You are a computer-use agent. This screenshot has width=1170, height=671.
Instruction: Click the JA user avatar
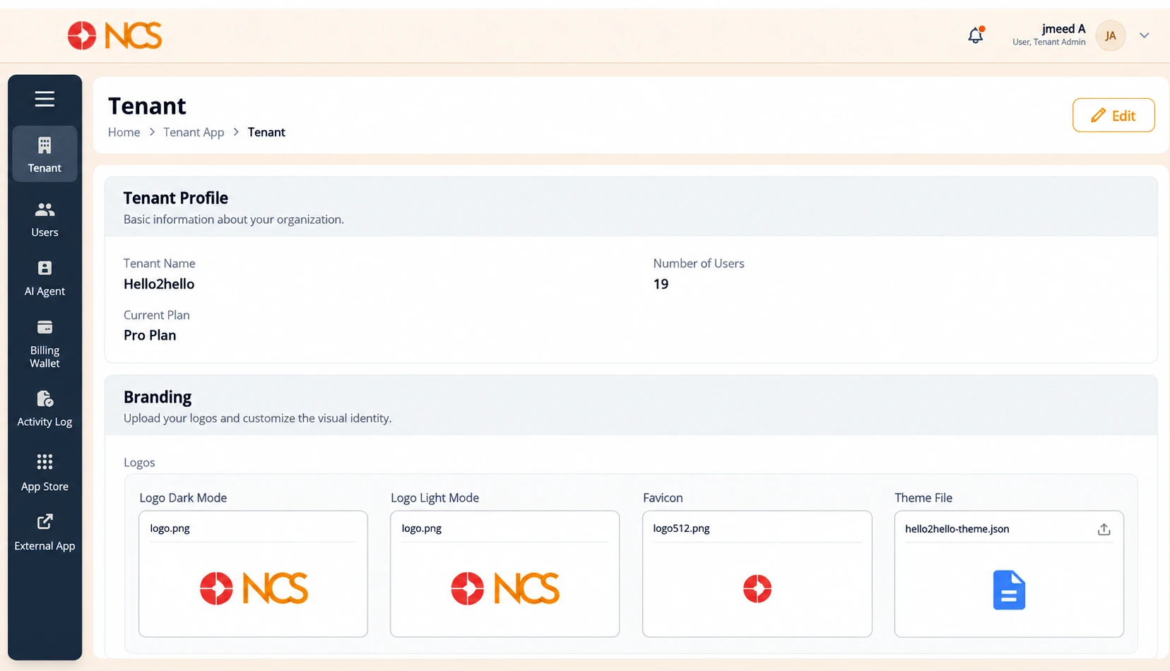pos(1111,35)
